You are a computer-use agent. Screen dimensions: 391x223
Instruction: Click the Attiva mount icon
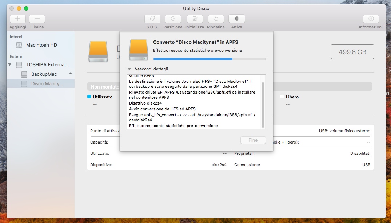click(x=236, y=19)
